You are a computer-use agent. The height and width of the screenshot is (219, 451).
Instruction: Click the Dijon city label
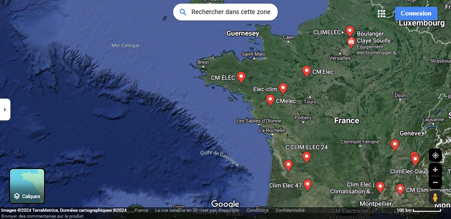click(x=401, y=95)
